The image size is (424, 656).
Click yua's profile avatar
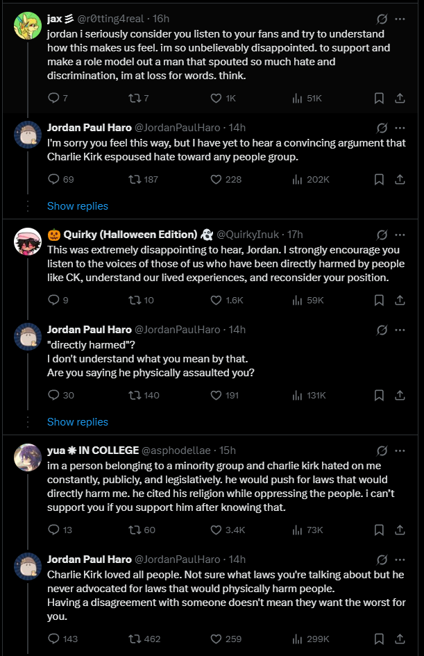[26, 455]
